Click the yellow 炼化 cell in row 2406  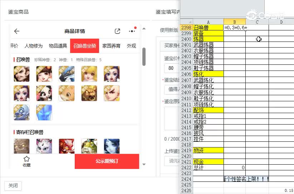point(208,74)
